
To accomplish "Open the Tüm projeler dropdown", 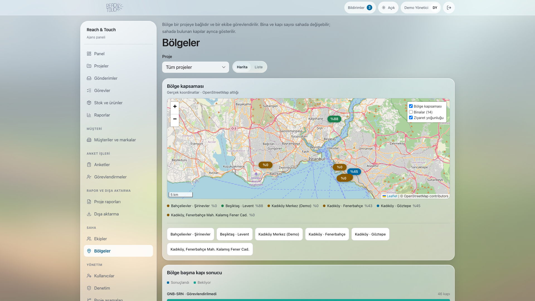I will click(196, 67).
